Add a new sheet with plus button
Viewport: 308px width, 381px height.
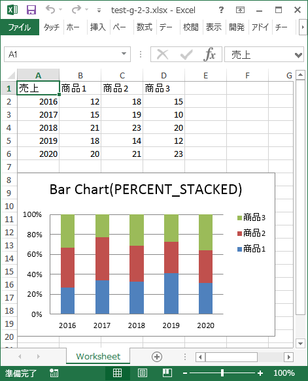pos(157,357)
